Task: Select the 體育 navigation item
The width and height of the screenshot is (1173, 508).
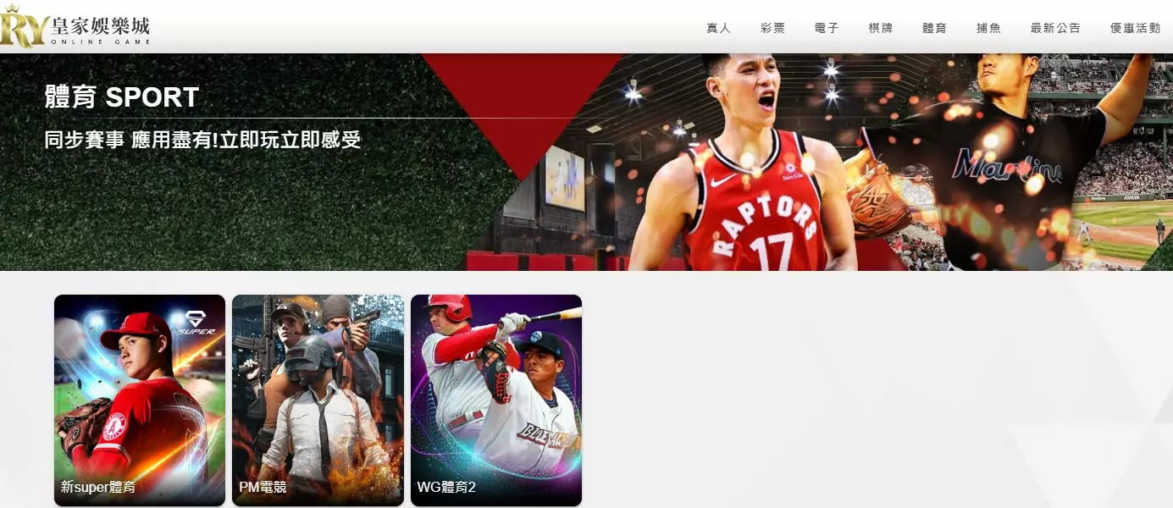Action: pos(934,28)
